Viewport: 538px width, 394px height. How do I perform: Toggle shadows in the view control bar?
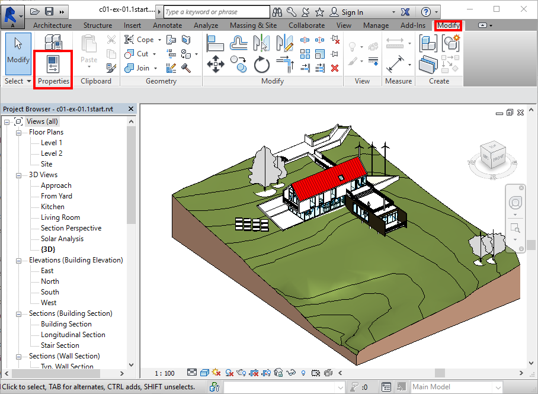(229, 373)
